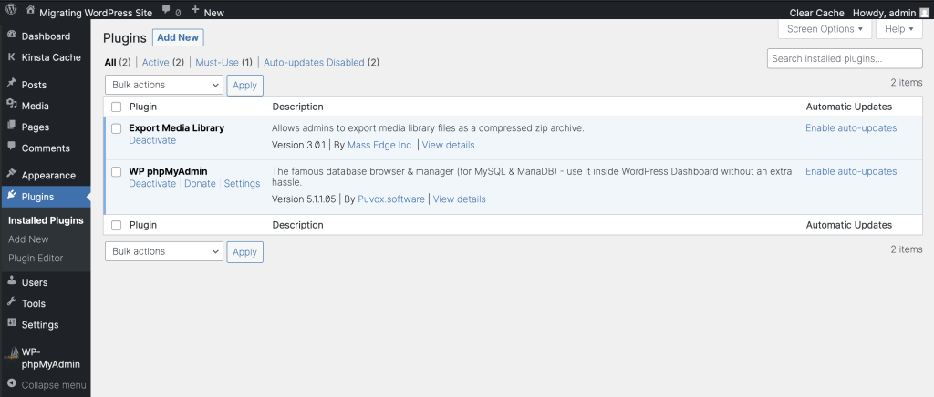Click the Posts pushpin icon

pyautogui.click(x=11, y=83)
